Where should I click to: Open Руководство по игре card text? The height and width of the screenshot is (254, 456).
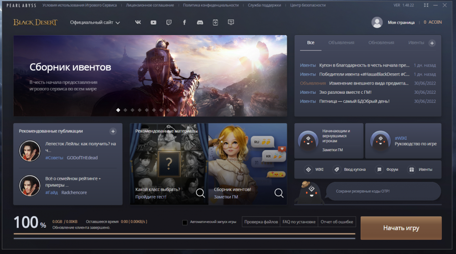415,144
